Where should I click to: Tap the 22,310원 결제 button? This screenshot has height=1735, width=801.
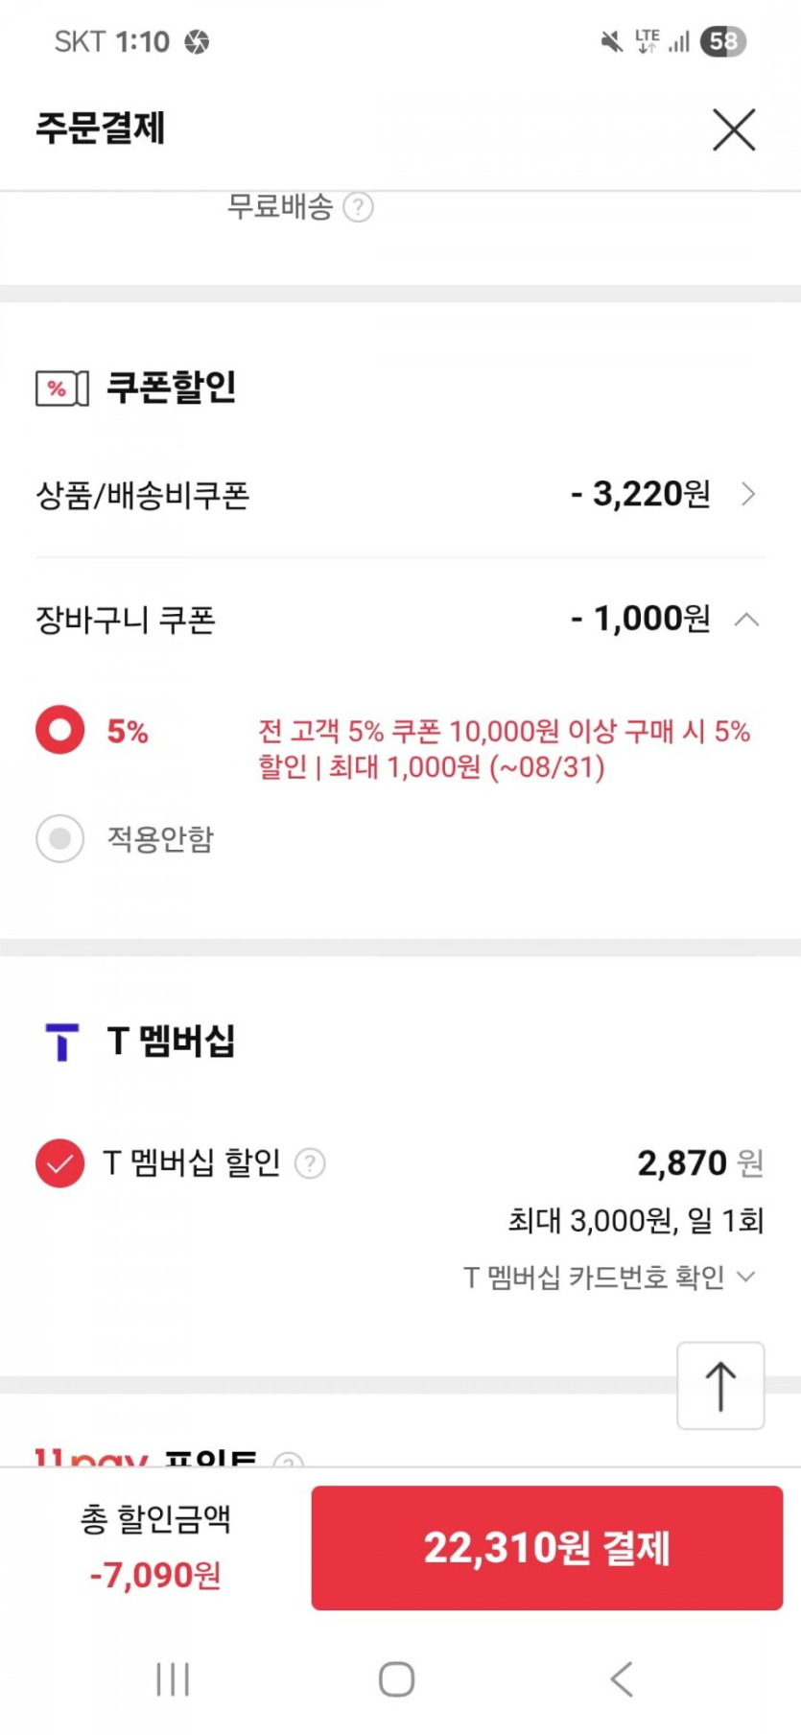[547, 1547]
